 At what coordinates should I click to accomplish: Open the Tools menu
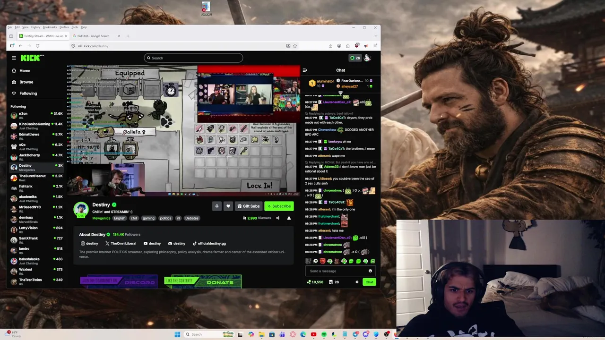coord(75,27)
